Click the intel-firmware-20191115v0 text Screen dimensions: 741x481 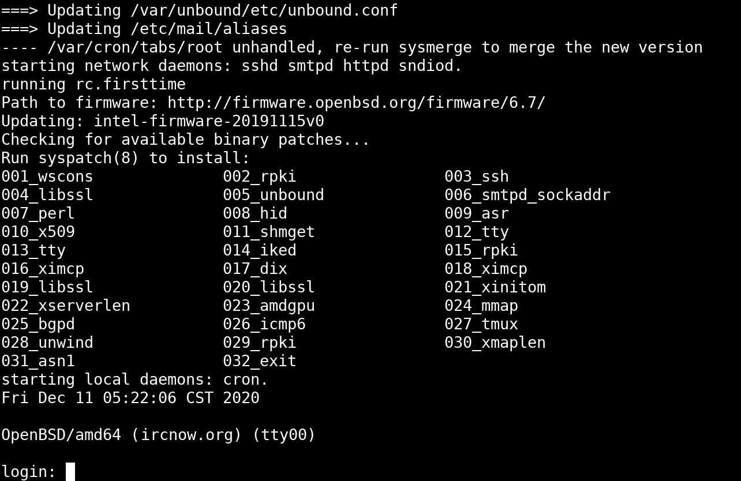[x=209, y=121]
